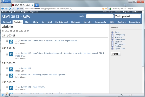Click avatar icon for Revize 160 entry
Screen dimensions: 145x97
[x=11, y=88]
